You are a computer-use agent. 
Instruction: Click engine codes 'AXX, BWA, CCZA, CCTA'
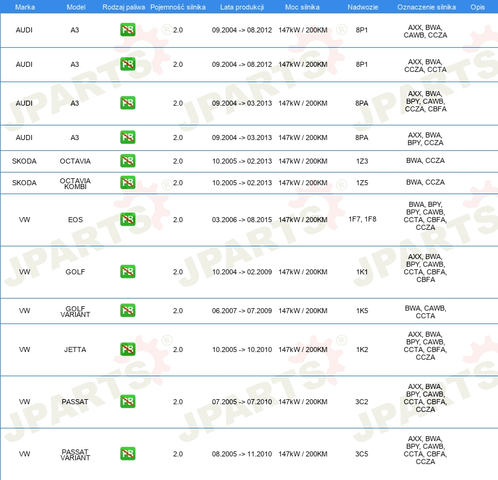point(425,66)
